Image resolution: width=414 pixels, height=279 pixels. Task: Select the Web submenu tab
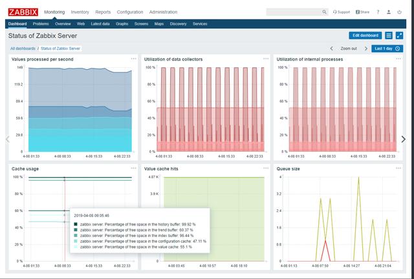pos(81,24)
